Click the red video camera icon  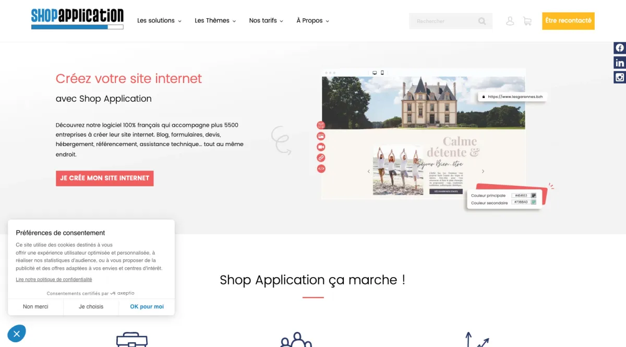(321, 147)
